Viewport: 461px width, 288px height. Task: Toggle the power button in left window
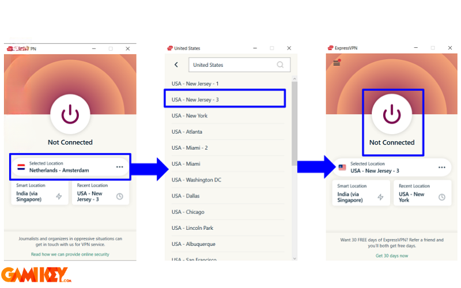[x=70, y=115]
